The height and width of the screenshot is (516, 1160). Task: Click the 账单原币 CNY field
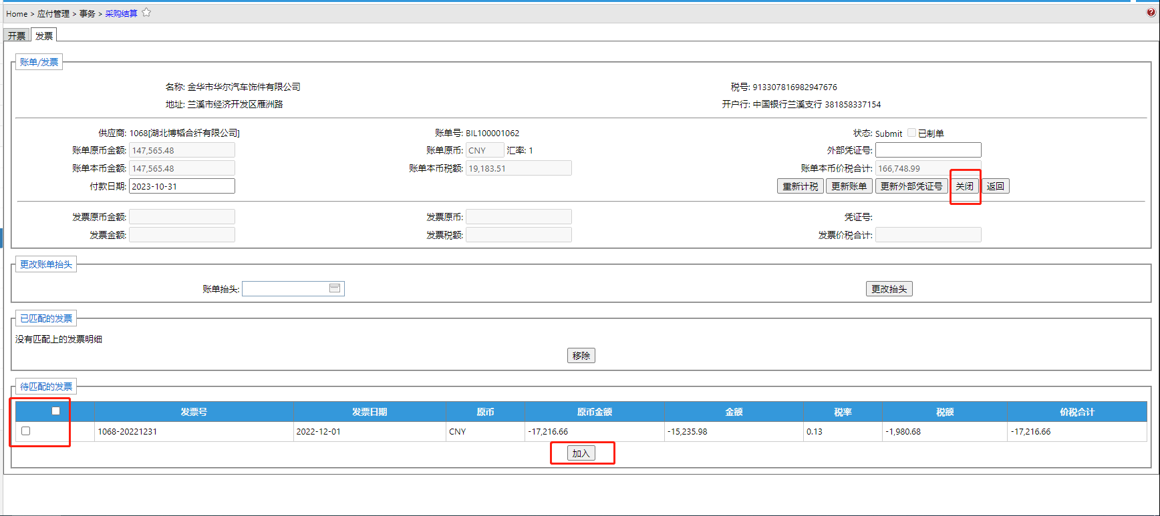click(x=484, y=150)
